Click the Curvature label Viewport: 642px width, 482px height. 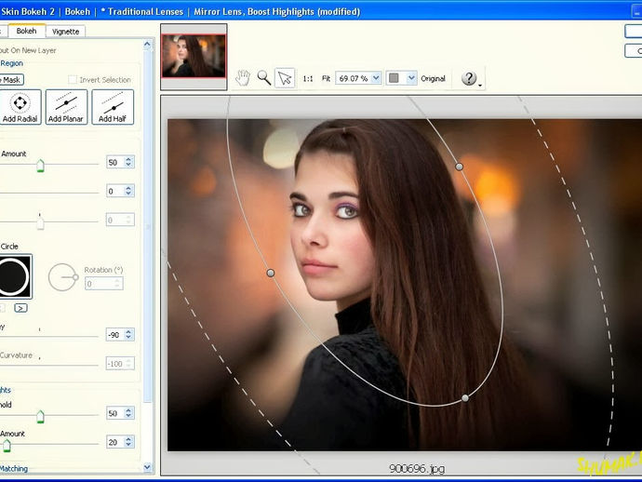pos(16,355)
